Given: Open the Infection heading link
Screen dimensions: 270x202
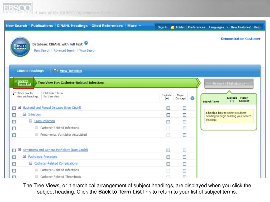Looking at the screenshot, I should (x=35, y=114).
